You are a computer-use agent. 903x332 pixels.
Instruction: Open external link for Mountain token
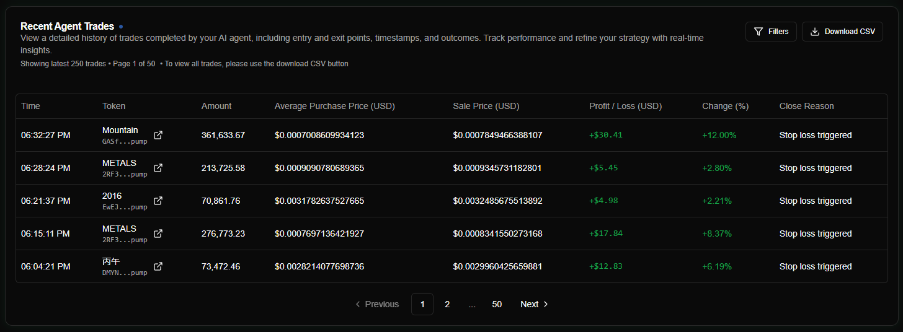point(158,135)
